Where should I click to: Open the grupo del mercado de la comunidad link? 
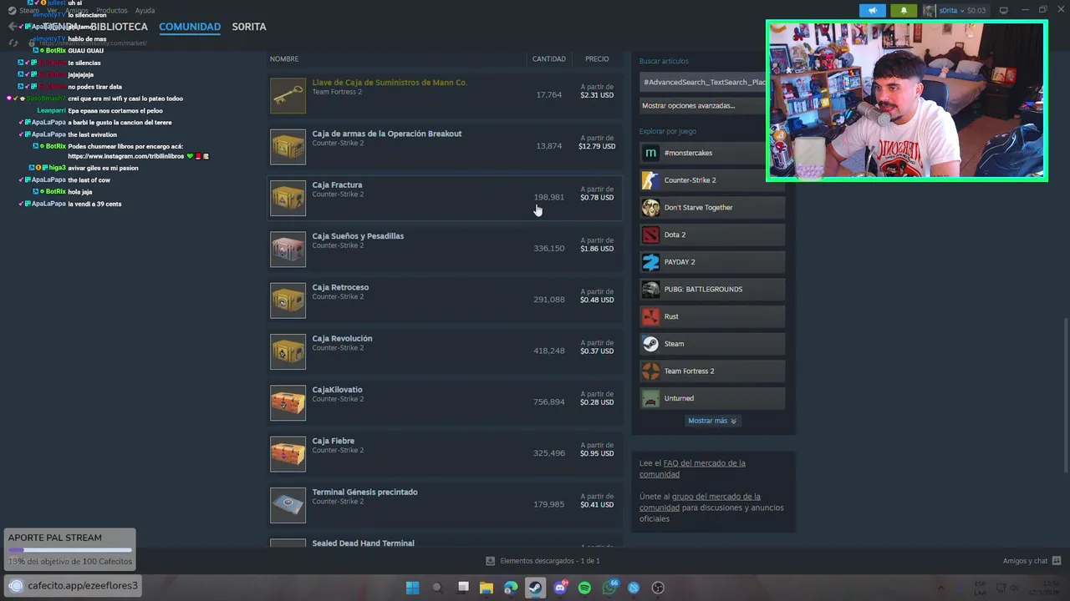(700, 502)
